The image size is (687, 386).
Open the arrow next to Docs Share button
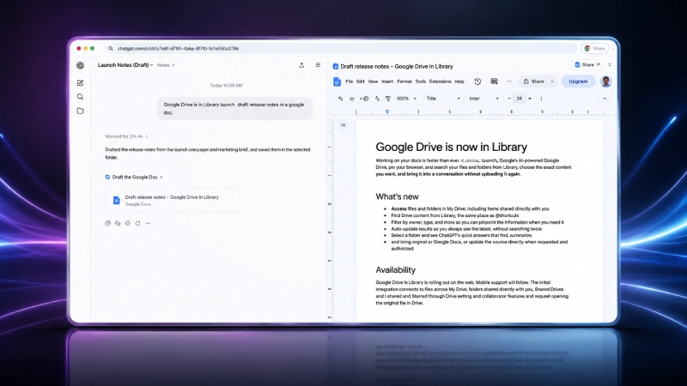click(552, 81)
